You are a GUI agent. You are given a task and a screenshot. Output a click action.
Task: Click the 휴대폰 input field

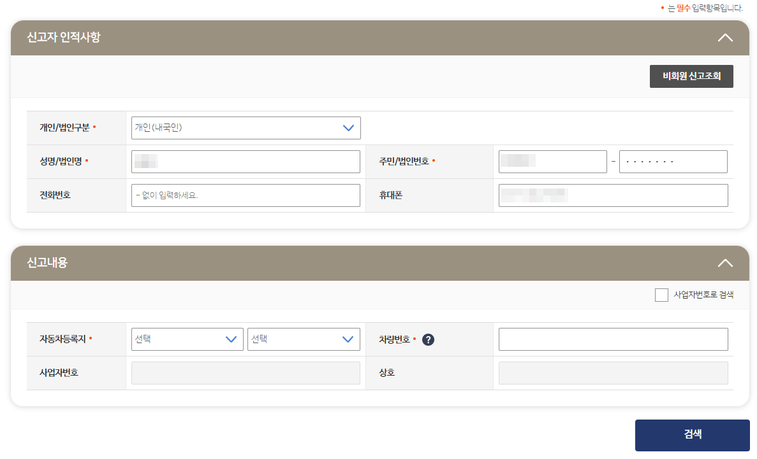(x=613, y=195)
